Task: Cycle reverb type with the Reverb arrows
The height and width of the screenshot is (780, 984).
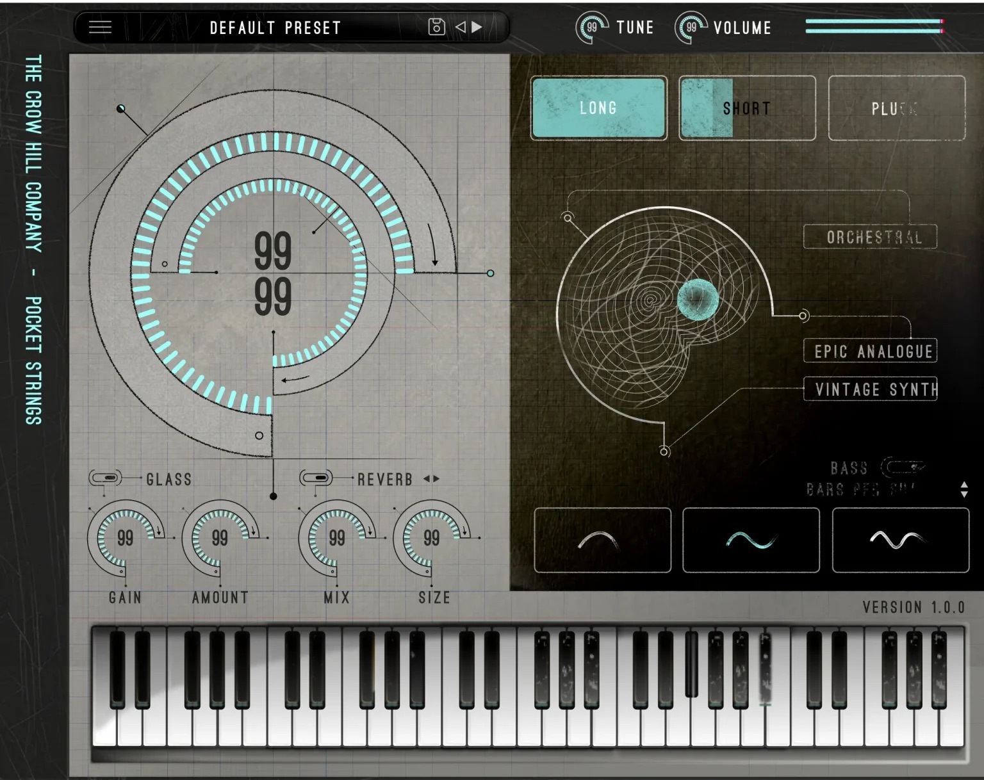Action: (x=431, y=478)
